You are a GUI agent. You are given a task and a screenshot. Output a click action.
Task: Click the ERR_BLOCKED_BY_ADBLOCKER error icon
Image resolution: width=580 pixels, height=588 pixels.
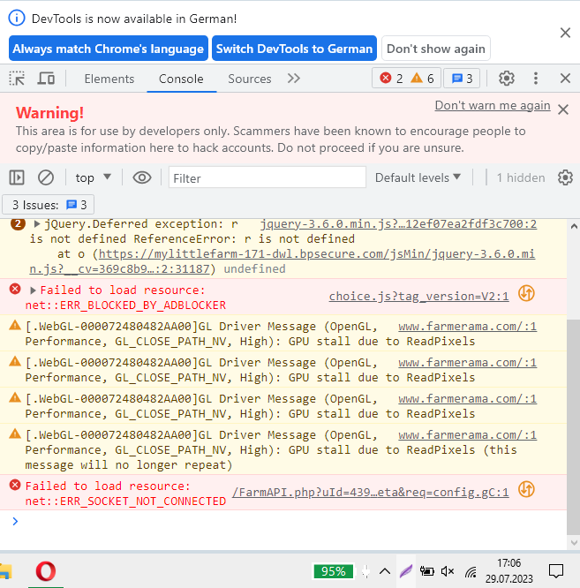[15, 289]
